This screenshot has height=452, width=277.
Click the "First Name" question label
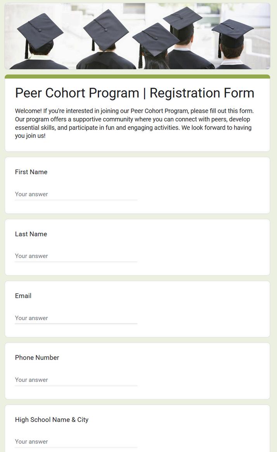click(31, 172)
